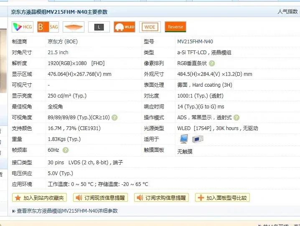Select type value a-Si TFT-LCD, 液晶模组
Image resolution: width=300 pixels, height=226 pixels.
(x=204, y=53)
